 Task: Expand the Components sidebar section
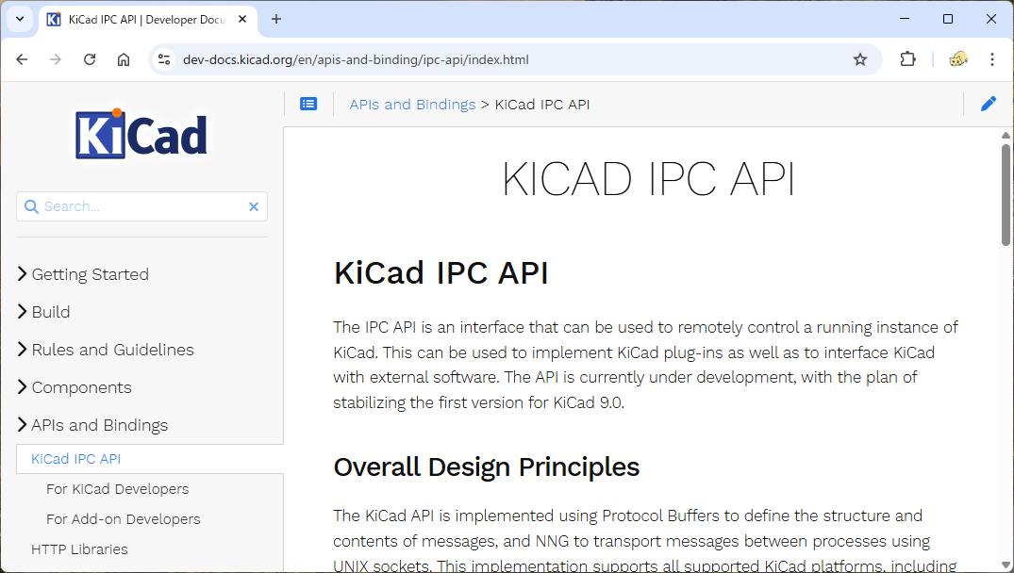tap(81, 387)
